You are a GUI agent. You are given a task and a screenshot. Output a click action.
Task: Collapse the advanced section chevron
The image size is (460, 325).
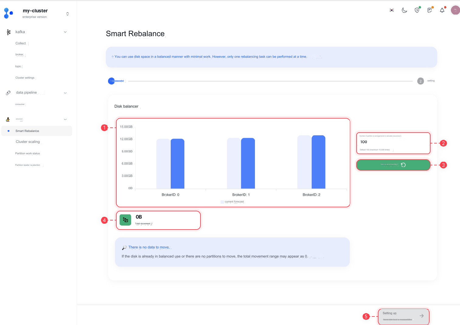pyautogui.click(x=65, y=119)
